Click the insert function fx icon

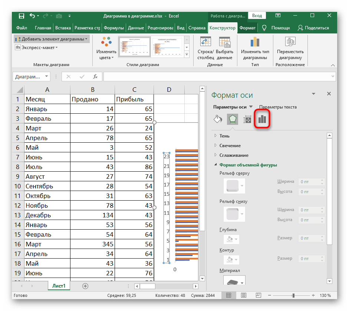95,77
